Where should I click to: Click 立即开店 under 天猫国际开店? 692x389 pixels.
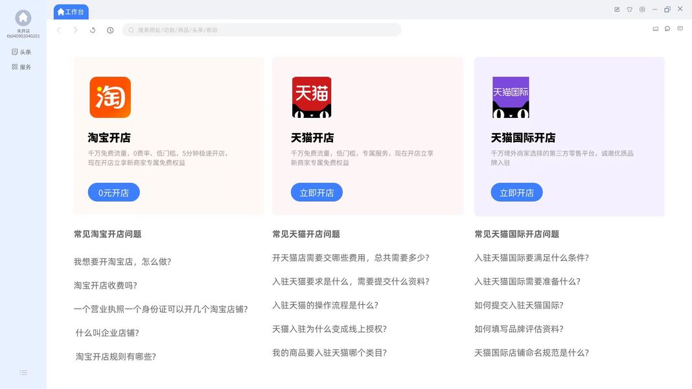click(516, 193)
